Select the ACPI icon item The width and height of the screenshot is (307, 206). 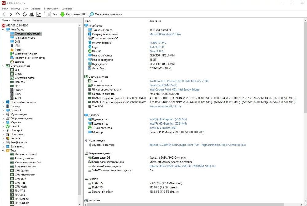(12, 98)
